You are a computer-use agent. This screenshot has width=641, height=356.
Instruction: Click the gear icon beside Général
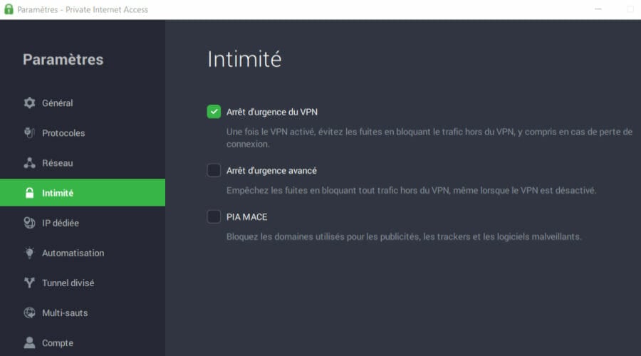click(x=29, y=103)
